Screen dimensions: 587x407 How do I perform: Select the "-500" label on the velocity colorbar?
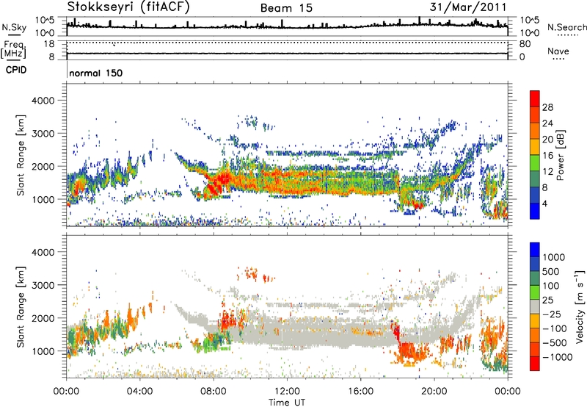tap(554, 343)
